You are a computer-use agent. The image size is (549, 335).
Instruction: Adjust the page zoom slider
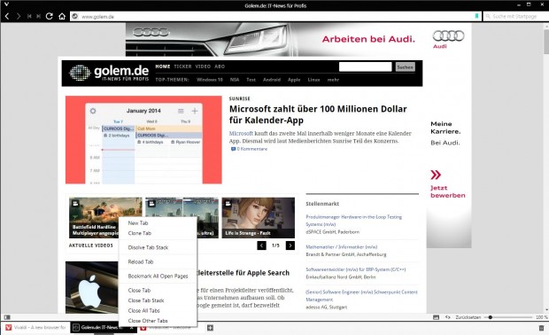click(x=507, y=317)
